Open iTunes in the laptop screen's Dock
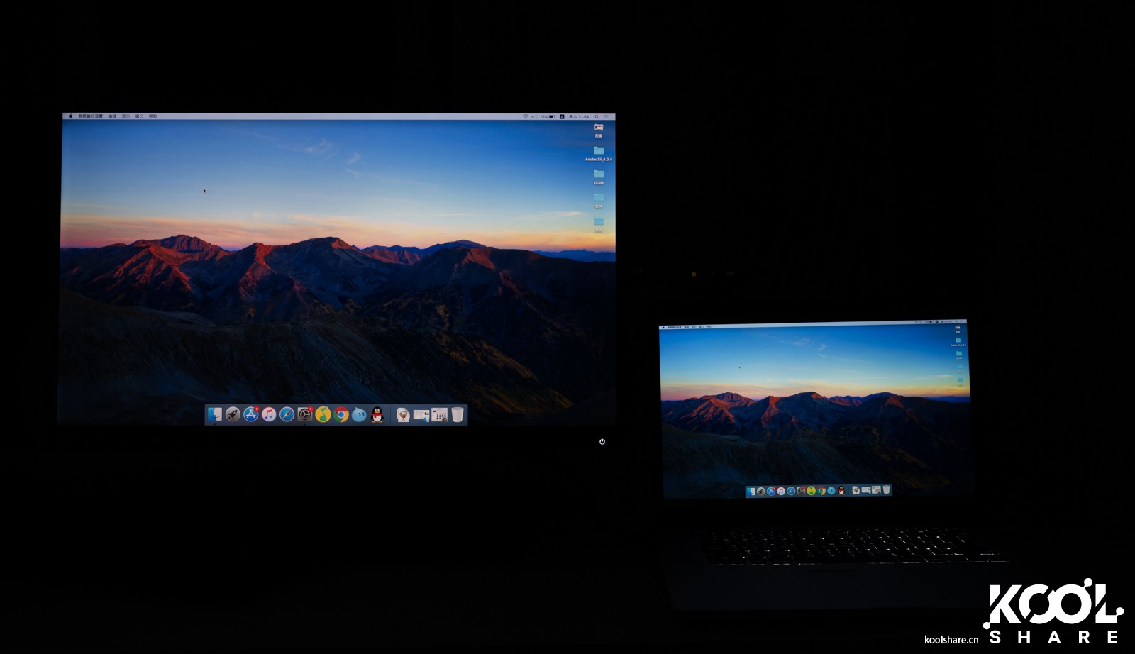Screen dimensions: 1135x654 [781, 491]
